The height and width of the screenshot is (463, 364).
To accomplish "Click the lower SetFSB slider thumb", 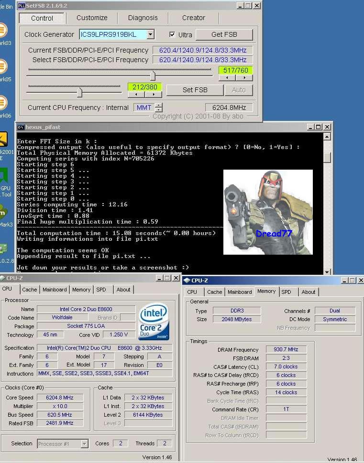I will tap(79, 92).
